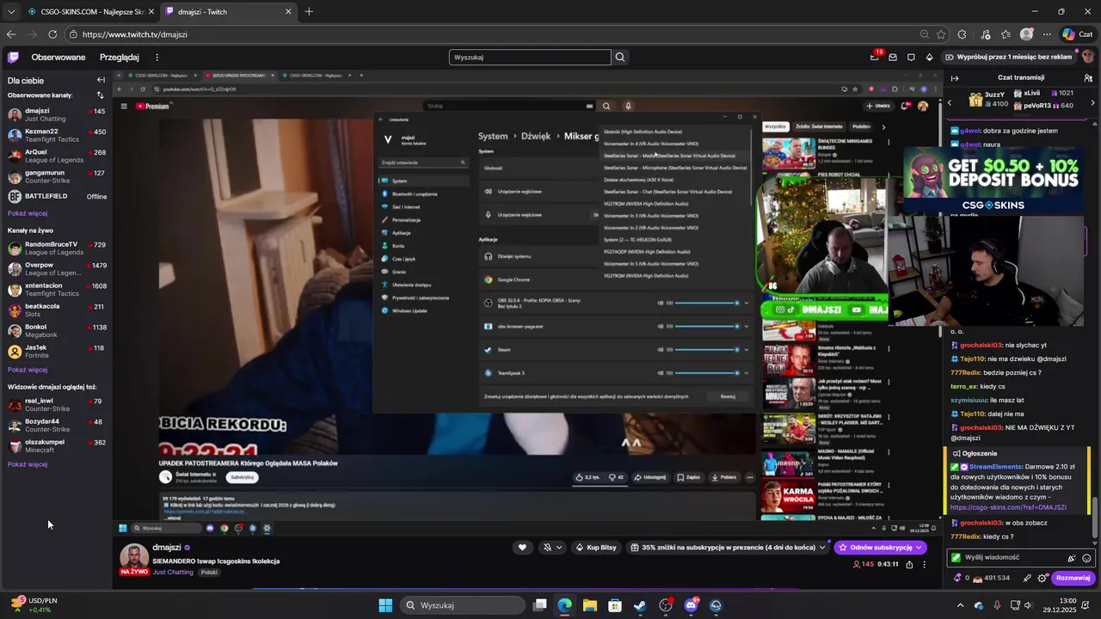This screenshot has width=1101, height=619.
Task: Open Steam from Windows taskbar
Action: pyautogui.click(x=640, y=605)
